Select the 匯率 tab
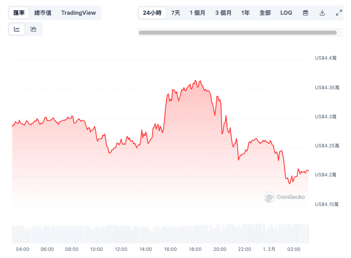The height and width of the screenshot is (258, 351). click(19, 13)
